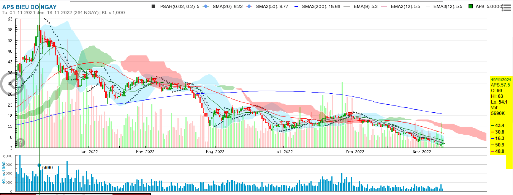Click the Nov 2022 x-axis label
The image size is (513, 195).
[x=422, y=152]
